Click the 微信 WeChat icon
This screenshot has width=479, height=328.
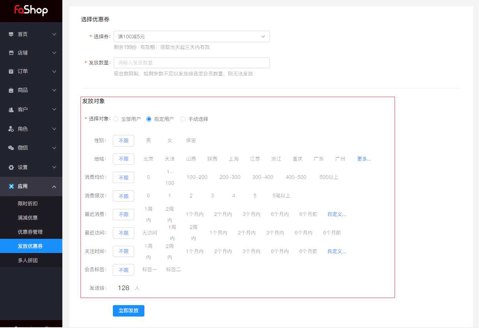[11, 148]
